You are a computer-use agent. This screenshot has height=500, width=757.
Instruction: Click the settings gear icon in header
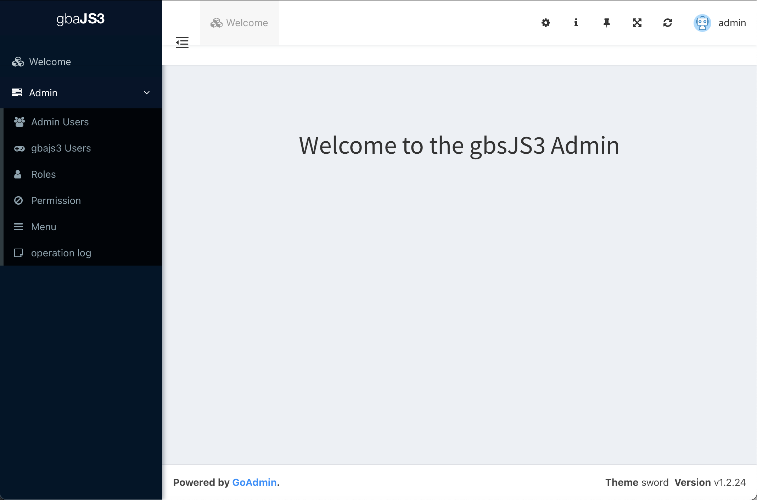click(546, 23)
